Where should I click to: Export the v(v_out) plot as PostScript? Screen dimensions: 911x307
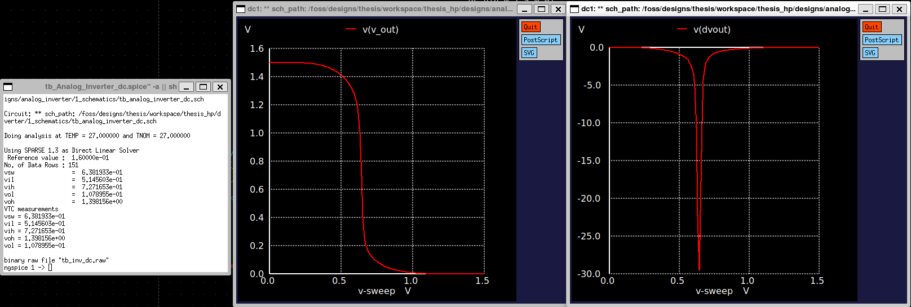coord(540,40)
